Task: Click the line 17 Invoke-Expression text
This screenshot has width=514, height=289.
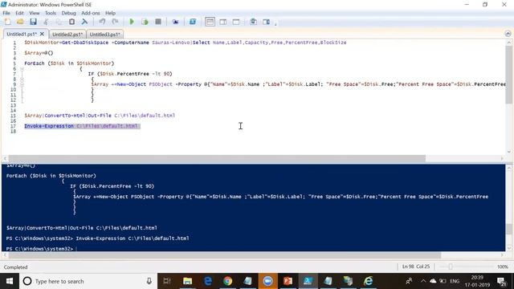Action: tap(81, 126)
